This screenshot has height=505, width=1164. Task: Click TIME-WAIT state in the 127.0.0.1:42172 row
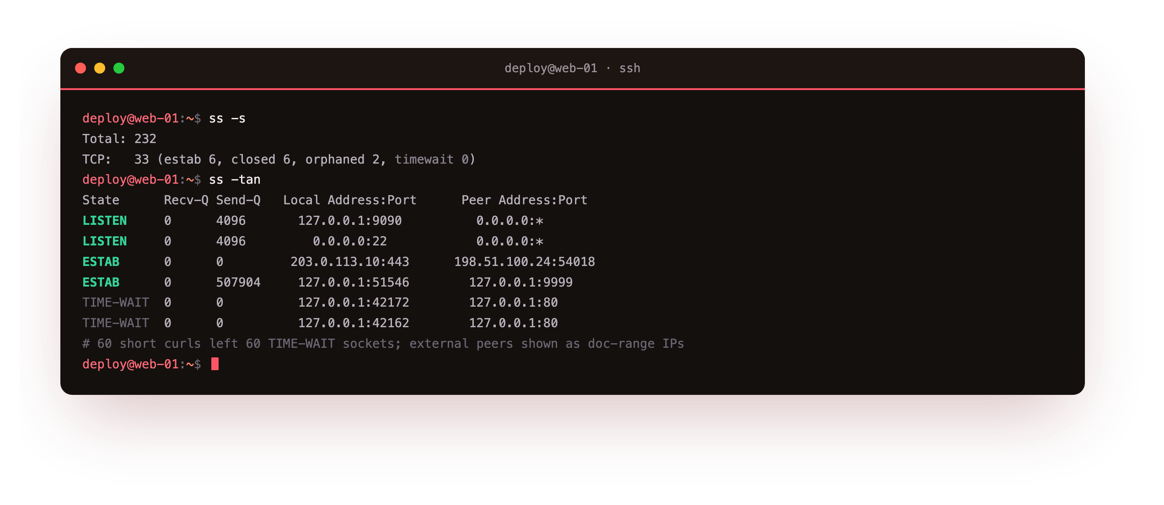pos(116,303)
